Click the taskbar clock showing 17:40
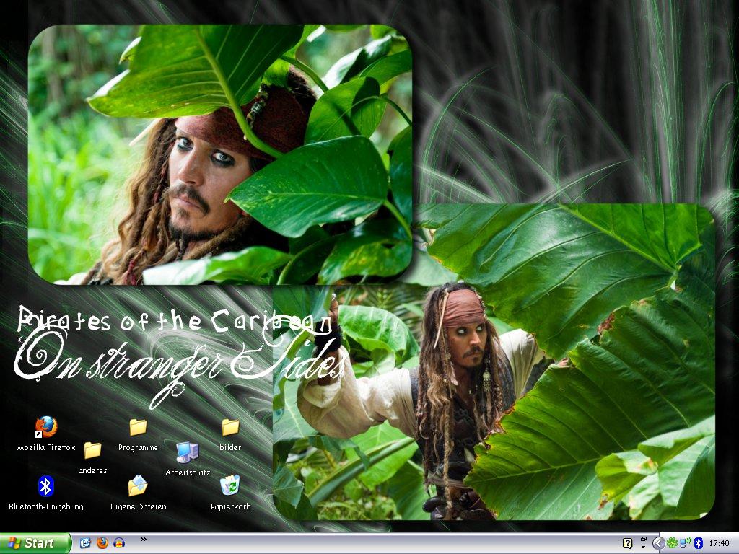Image resolution: width=739 pixels, height=554 pixels. (x=719, y=543)
